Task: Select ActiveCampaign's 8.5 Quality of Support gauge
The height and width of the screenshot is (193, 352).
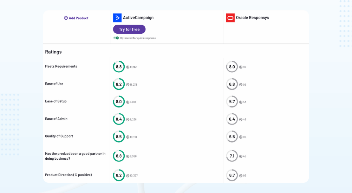Action: tap(119, 137)
